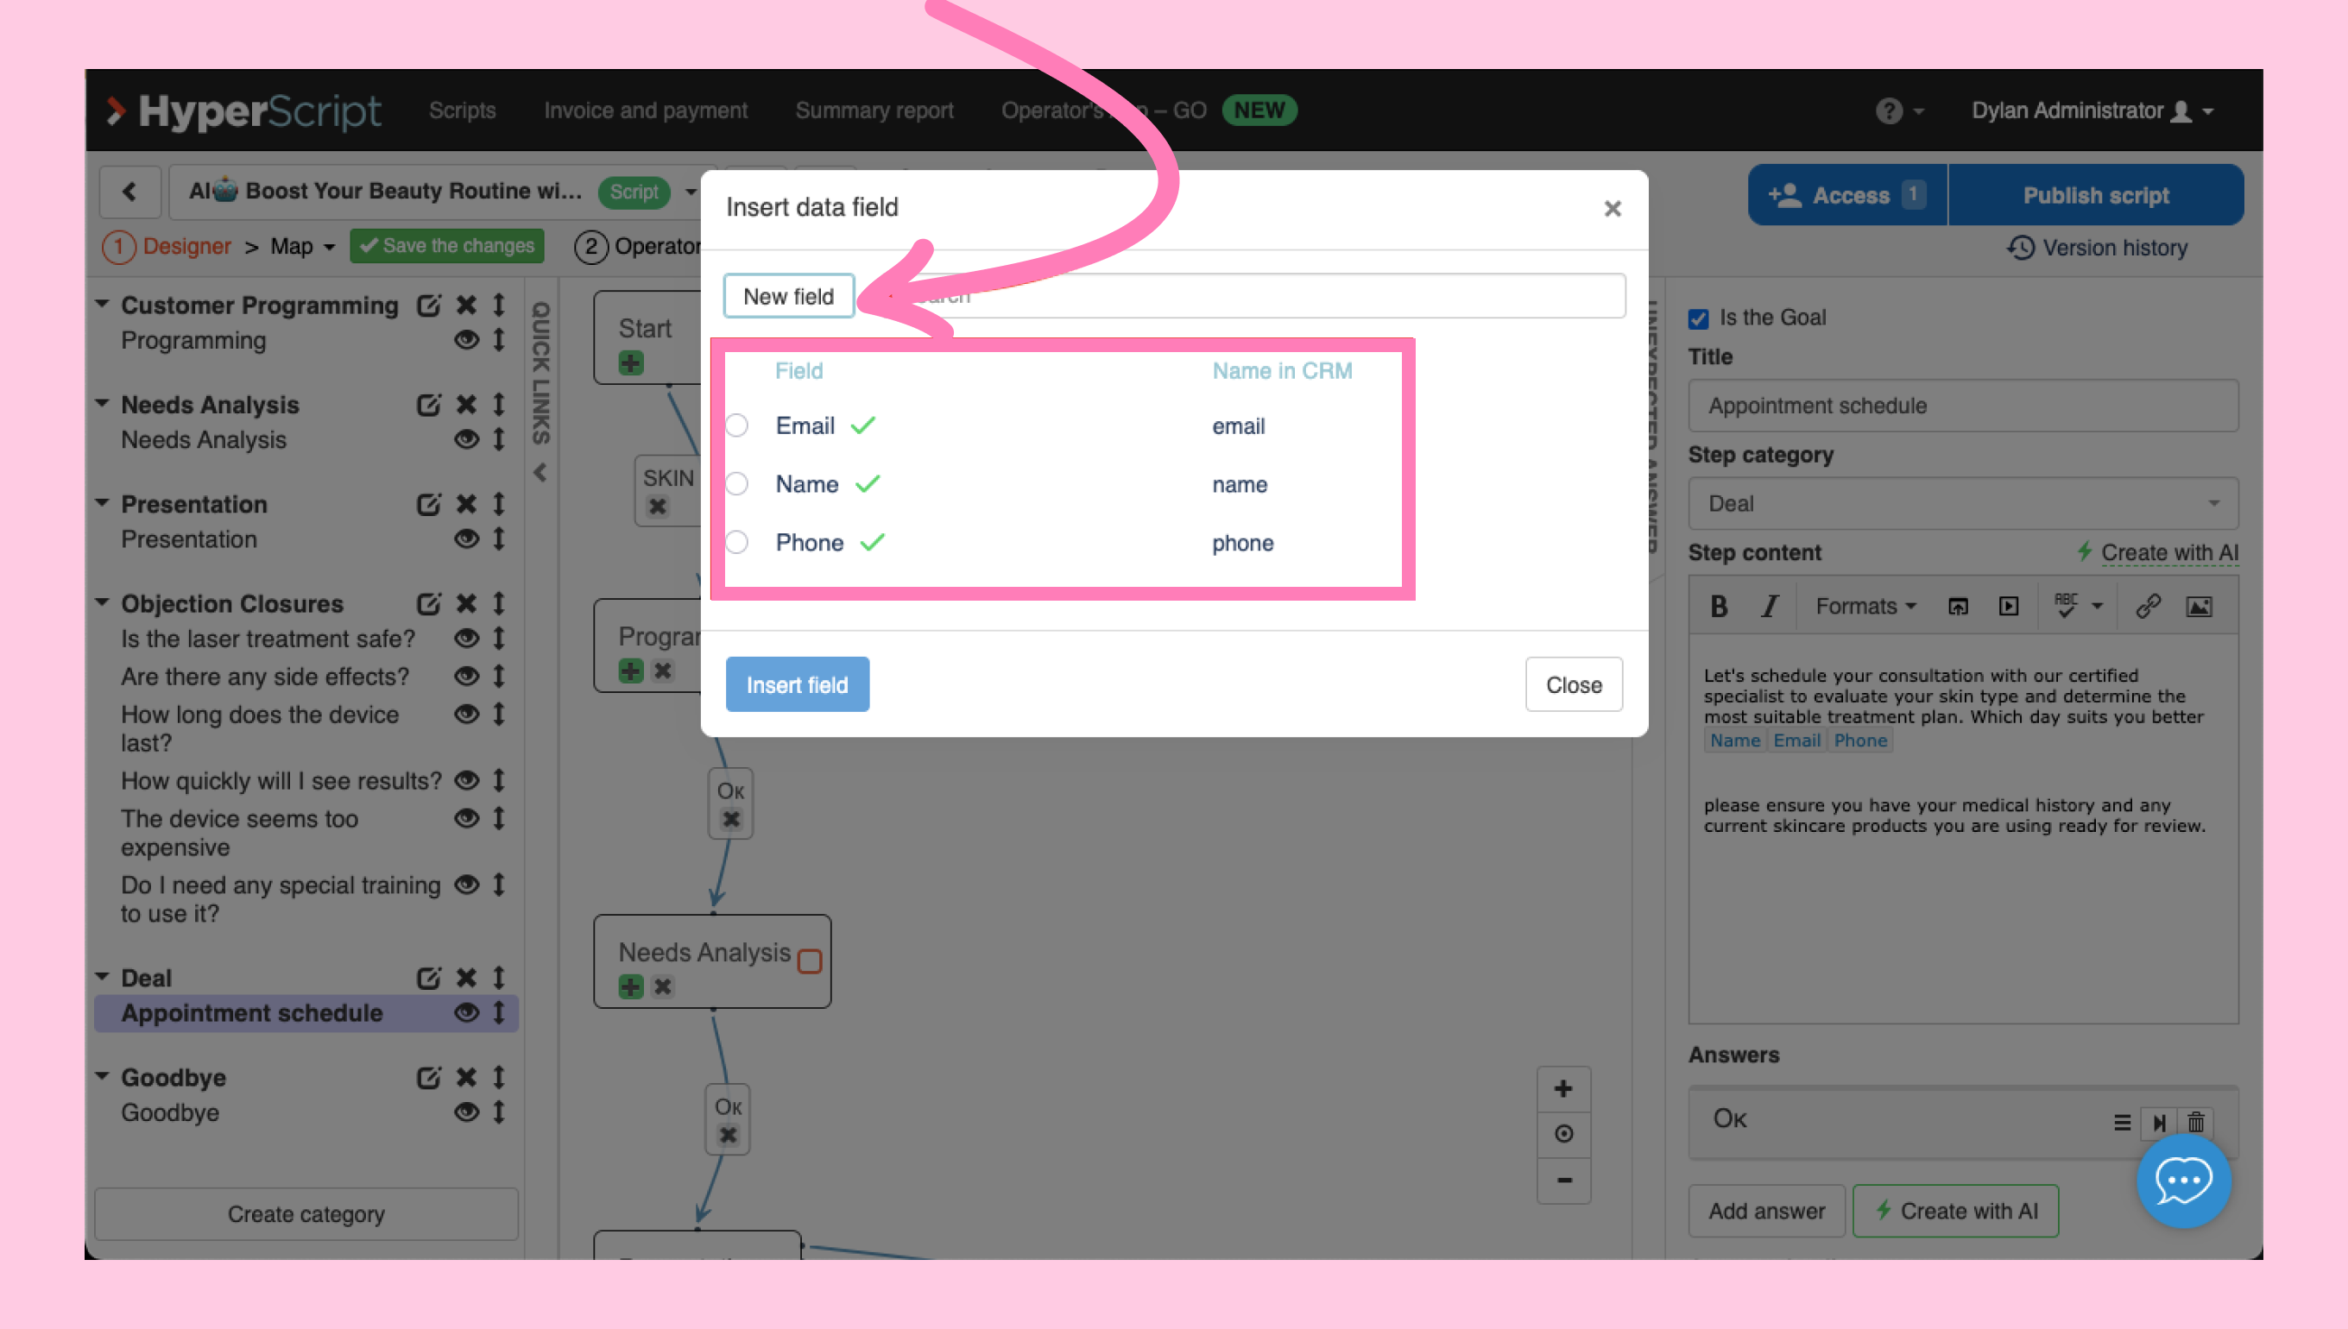The width and height of the screenshot is (2348, 1329).
Task: Click the Italic formatting icon
Action: [1770, 606]
